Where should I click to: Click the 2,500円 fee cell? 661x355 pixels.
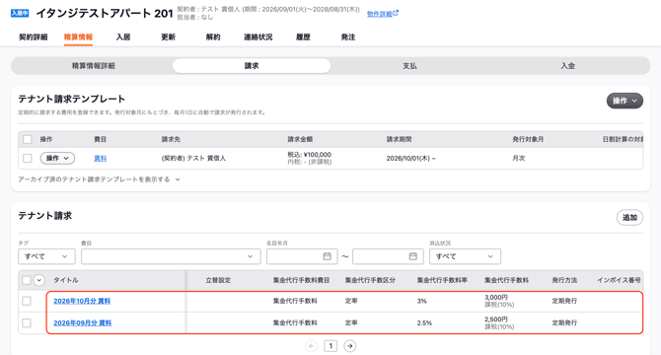(x=499, y=323)
